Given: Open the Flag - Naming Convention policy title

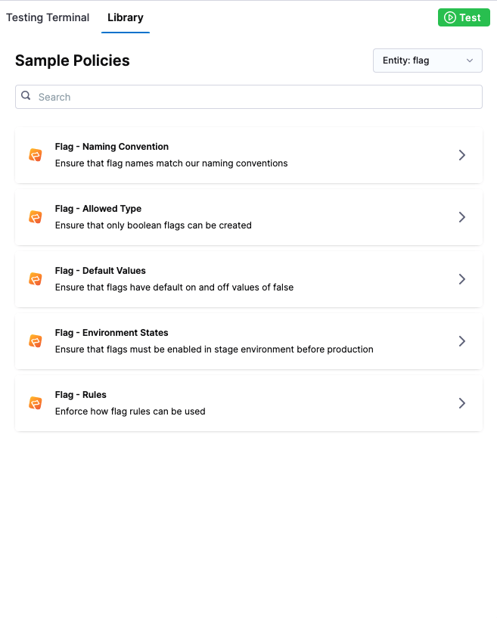Looking at the screenshot, I should point(112,147).
